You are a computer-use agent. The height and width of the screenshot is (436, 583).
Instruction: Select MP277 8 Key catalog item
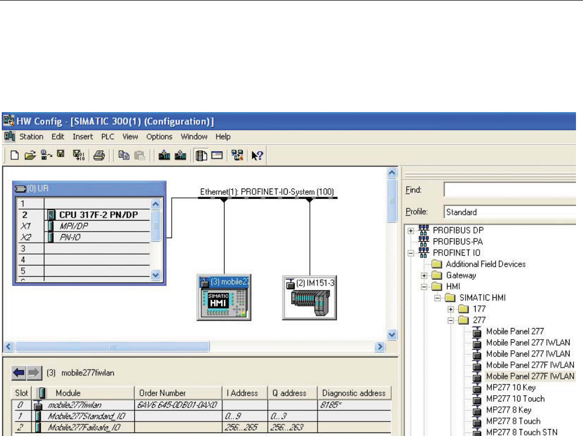point(509,410)
